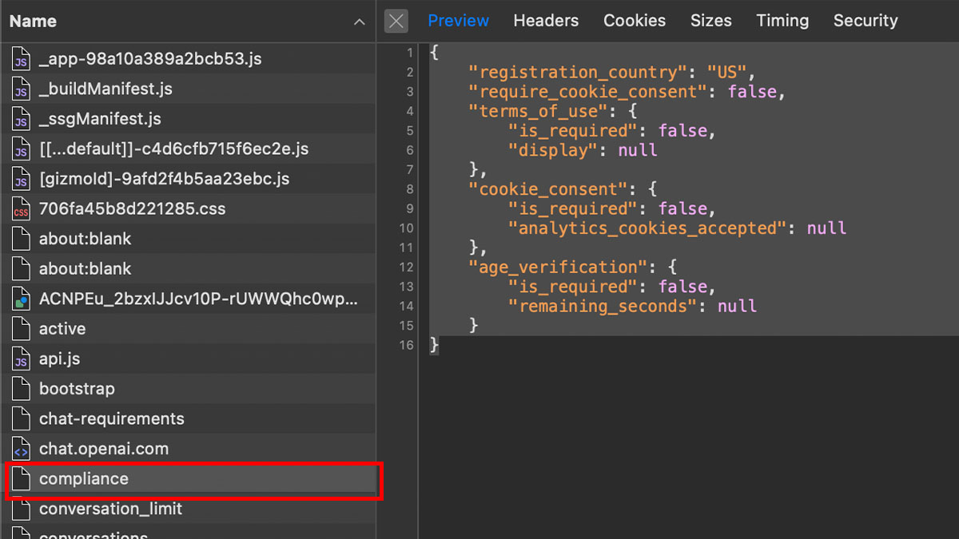Click the image icon beside the ACNPEu file
The width and height of the screenshot is (959, 539).
point(22,298)
